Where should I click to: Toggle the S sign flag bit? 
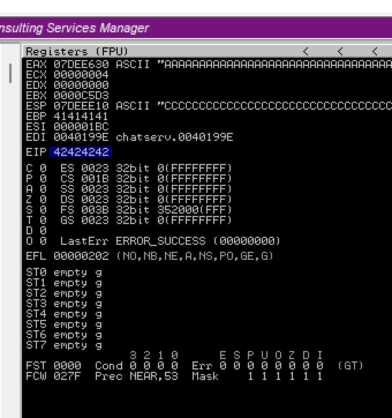point(43,210)
